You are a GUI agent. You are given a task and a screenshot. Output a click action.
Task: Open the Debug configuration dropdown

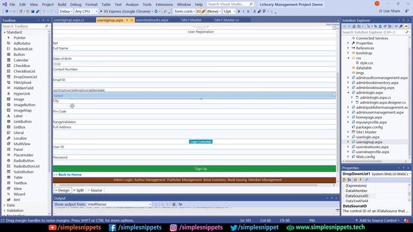point(66,12)
